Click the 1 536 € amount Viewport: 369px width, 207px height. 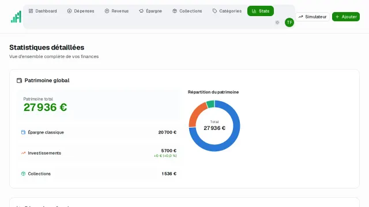click(169, 174)
